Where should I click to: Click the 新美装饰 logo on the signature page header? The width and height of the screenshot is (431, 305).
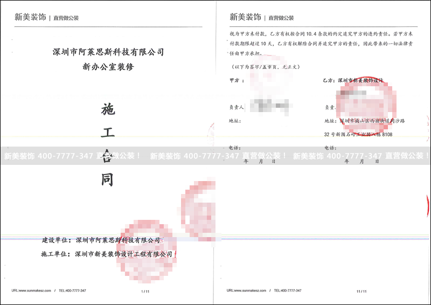245,17
